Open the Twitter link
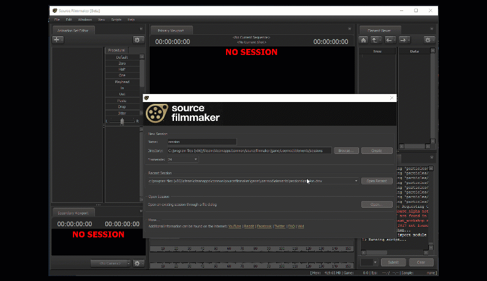This screenshot has height=281, width=487. tap(280, 227)
